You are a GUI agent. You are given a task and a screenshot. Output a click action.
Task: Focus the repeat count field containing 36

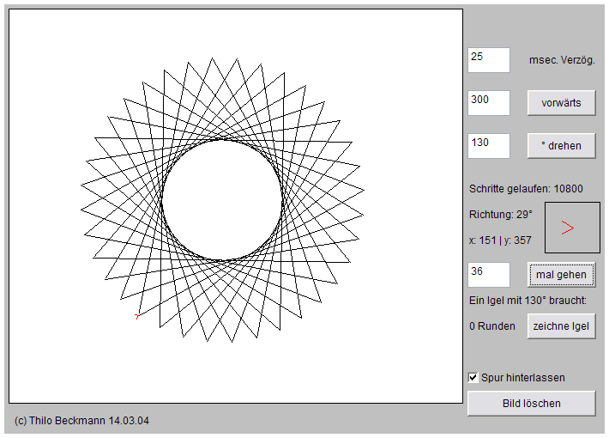489,275
